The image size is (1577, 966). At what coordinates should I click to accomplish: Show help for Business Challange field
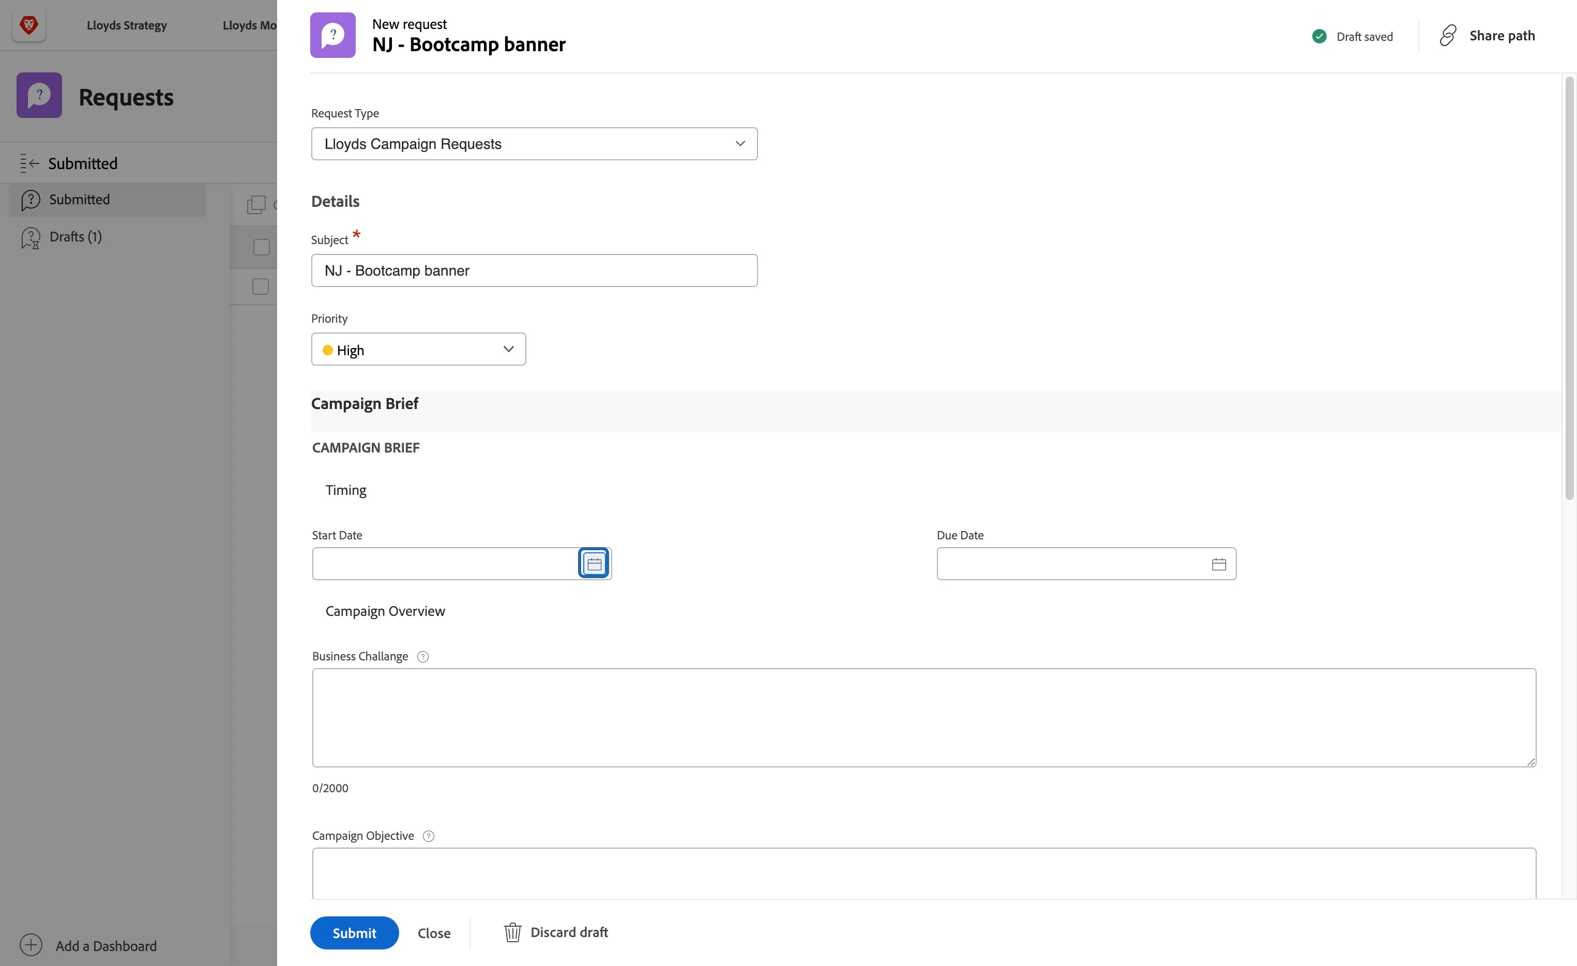tap(422, 657)
